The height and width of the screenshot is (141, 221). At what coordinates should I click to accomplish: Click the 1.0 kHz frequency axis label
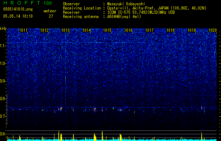(3, 63)
